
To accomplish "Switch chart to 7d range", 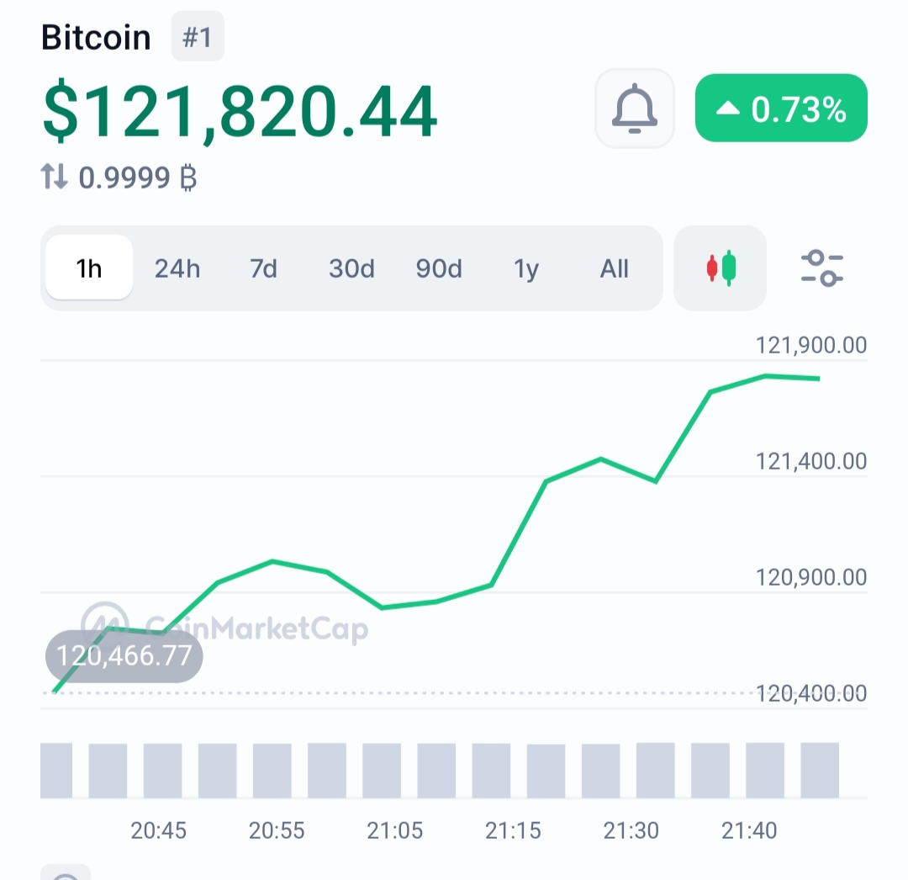I will tap(263, 268).
